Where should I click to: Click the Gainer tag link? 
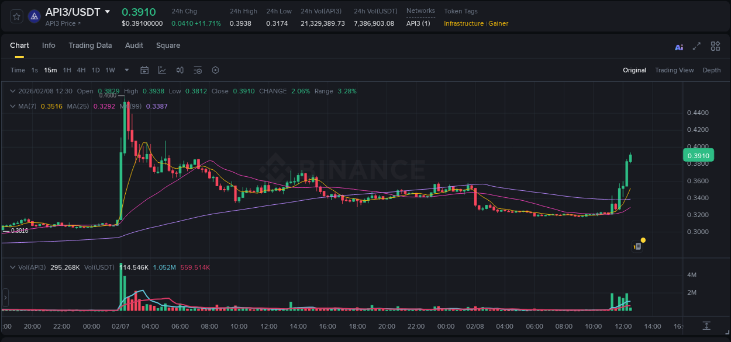498,24
